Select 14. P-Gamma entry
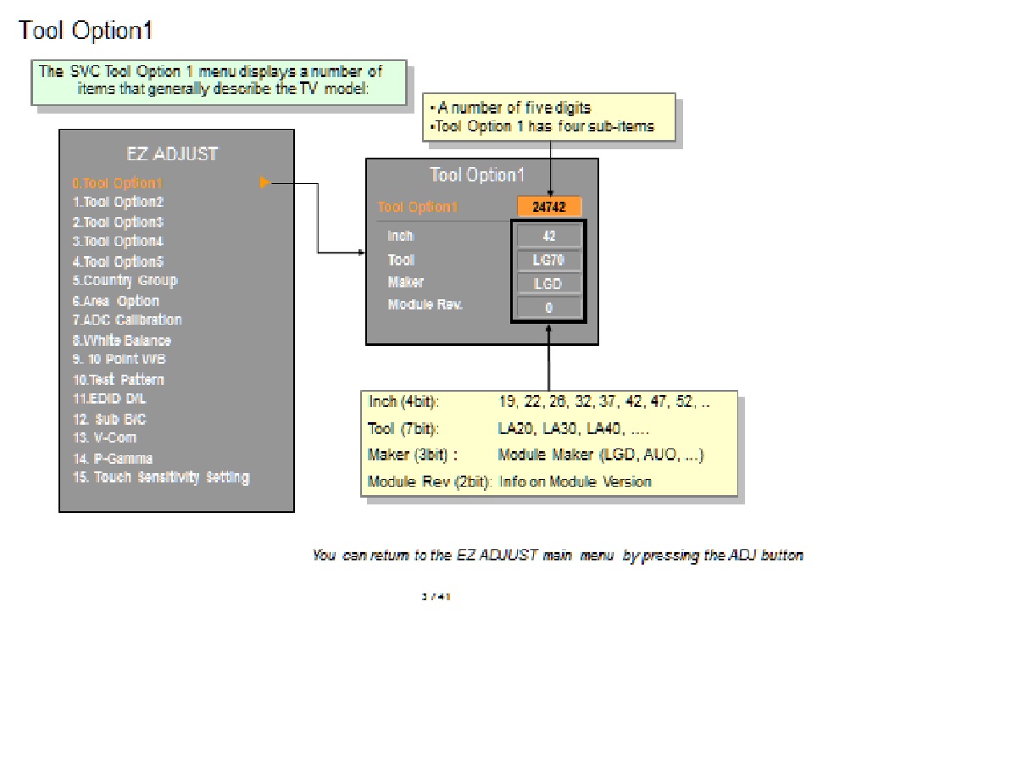 pos(112,459)
